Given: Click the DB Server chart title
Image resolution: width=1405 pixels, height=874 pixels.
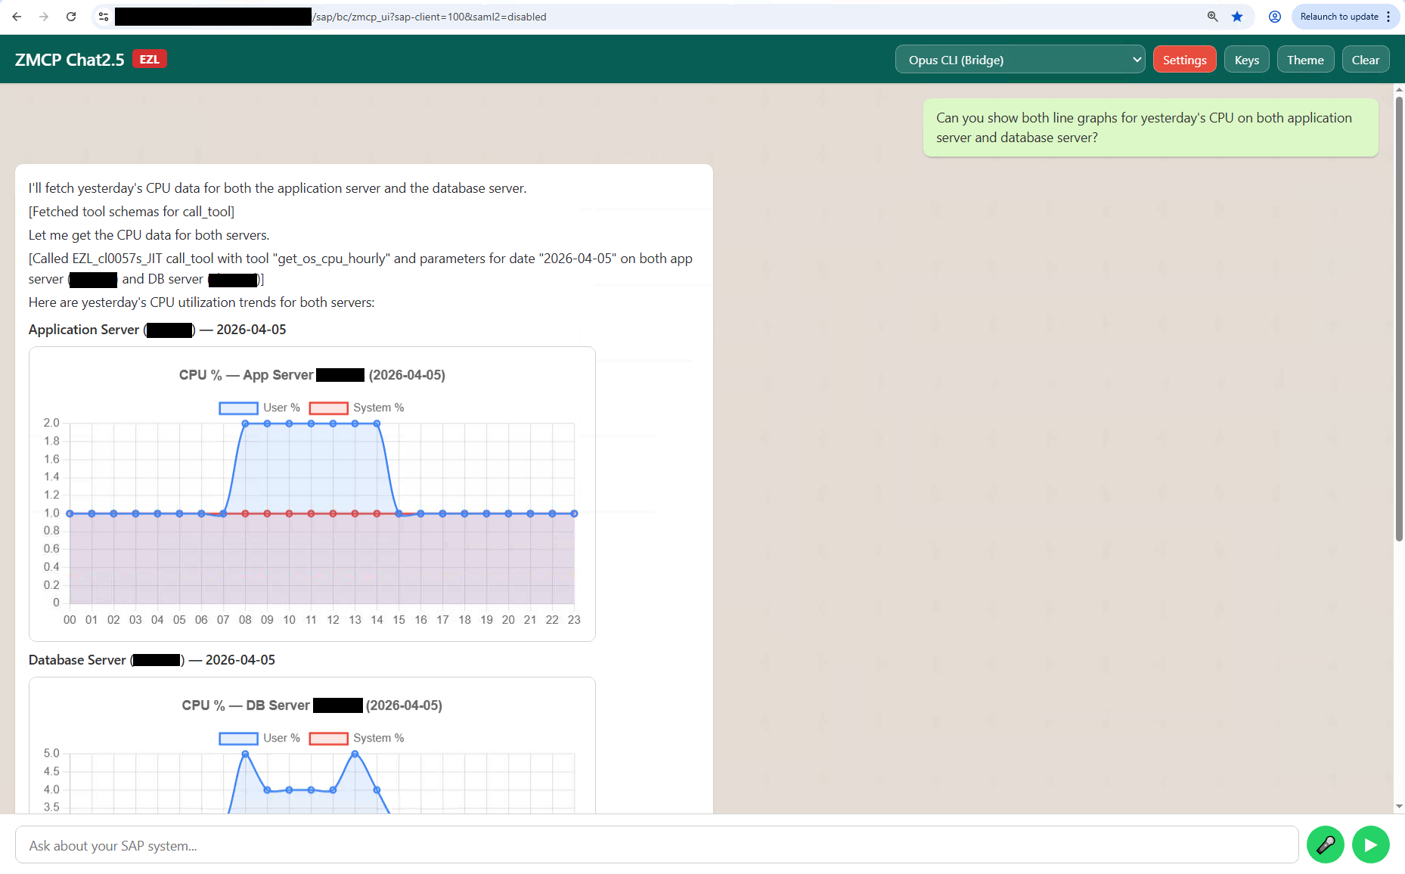Looking at the screenshot, I should [x=312, y=705].
